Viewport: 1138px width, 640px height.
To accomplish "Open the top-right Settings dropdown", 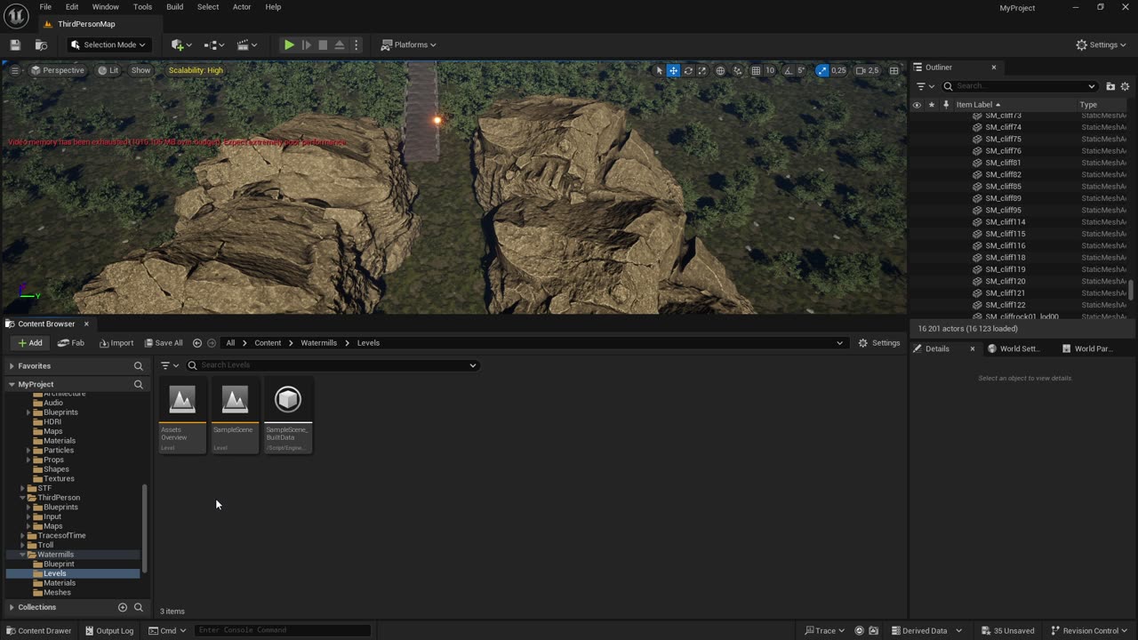I will [x=1101, y=44].
